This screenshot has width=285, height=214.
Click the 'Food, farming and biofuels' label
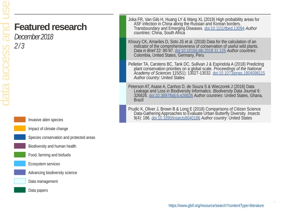coord(50,155)
